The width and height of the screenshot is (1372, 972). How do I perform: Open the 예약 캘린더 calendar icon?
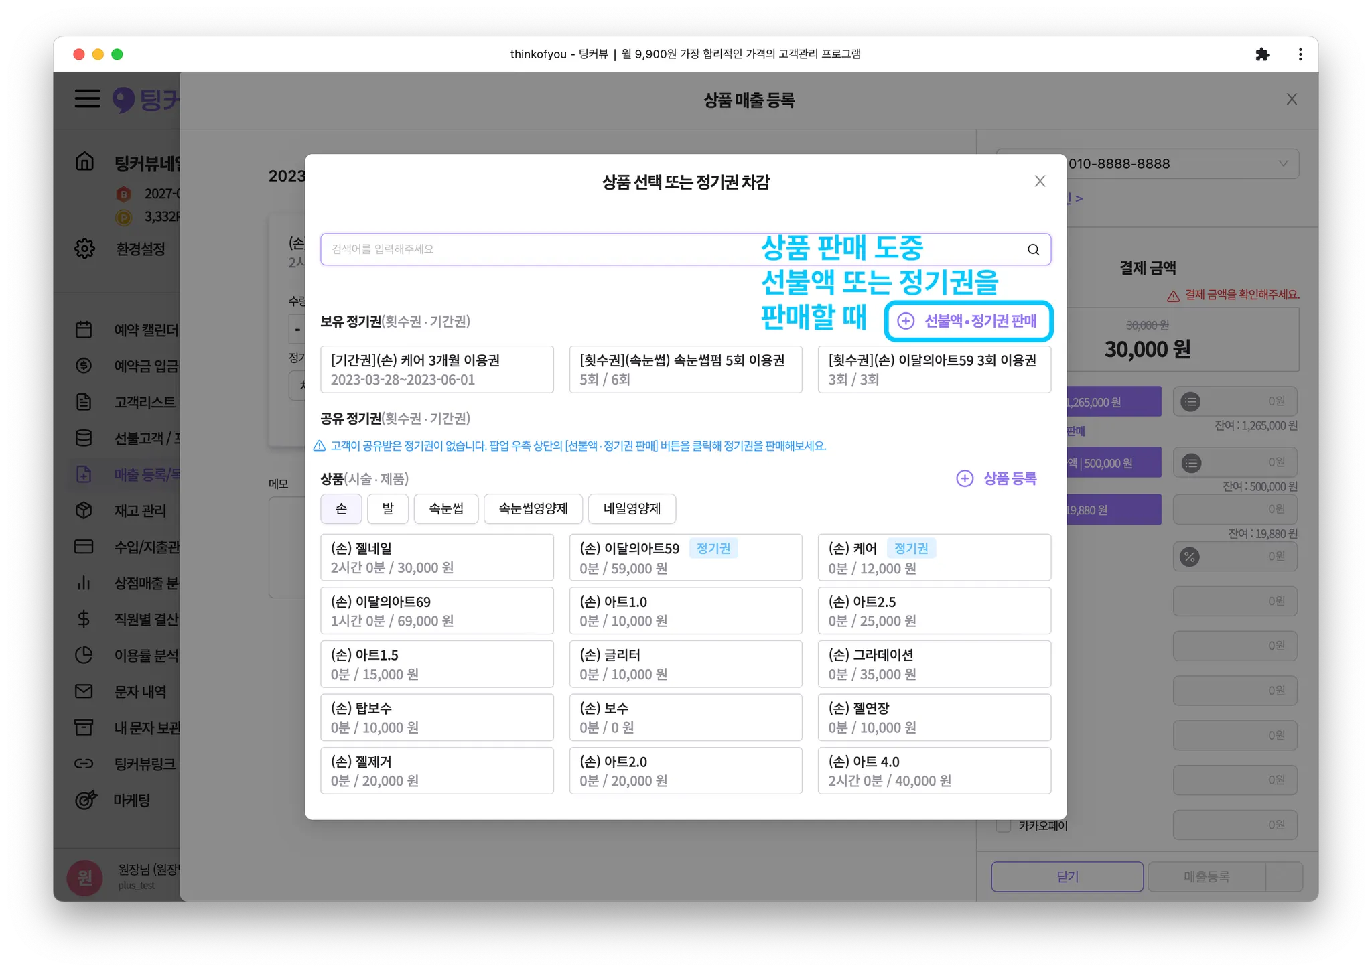click(x=84, y=330)
